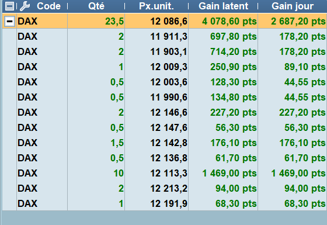Sort by the Px.unit. column header
Image resolution: width=327 pixels, height=225 pixels.
click(x=156, y=6)
